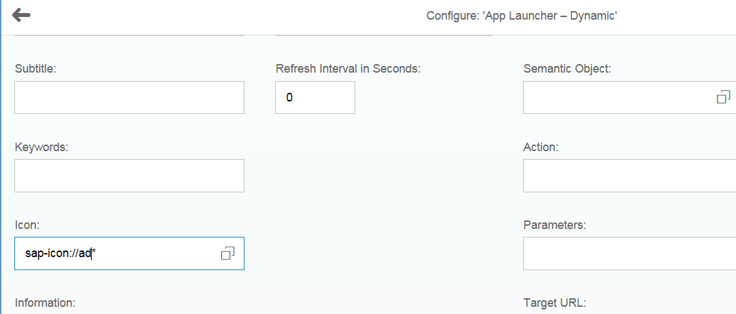Click the Action label
The width and height of the screenshot is (736, 314).
pos(541,147)
